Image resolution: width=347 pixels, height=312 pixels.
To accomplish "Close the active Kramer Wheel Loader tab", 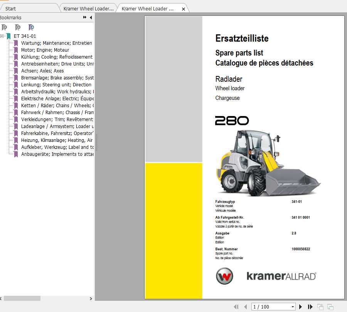I will (x=184, y=9).
